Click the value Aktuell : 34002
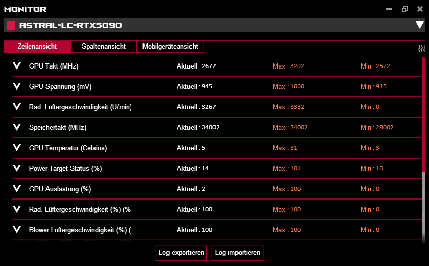The width and height of the screenshot is (429, 266). click(198, 128)
